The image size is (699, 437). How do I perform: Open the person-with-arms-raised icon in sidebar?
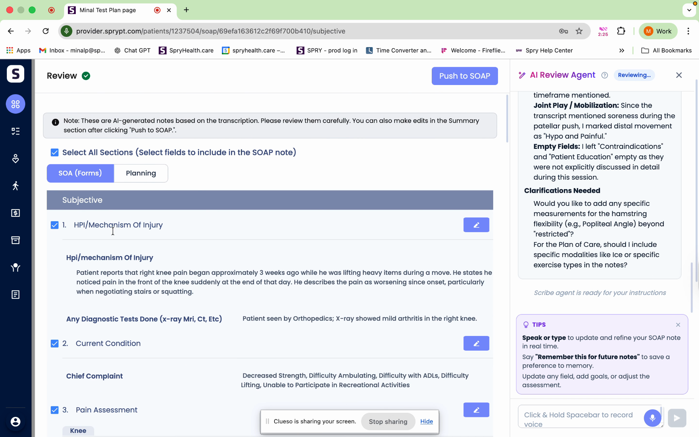[15, 267]
